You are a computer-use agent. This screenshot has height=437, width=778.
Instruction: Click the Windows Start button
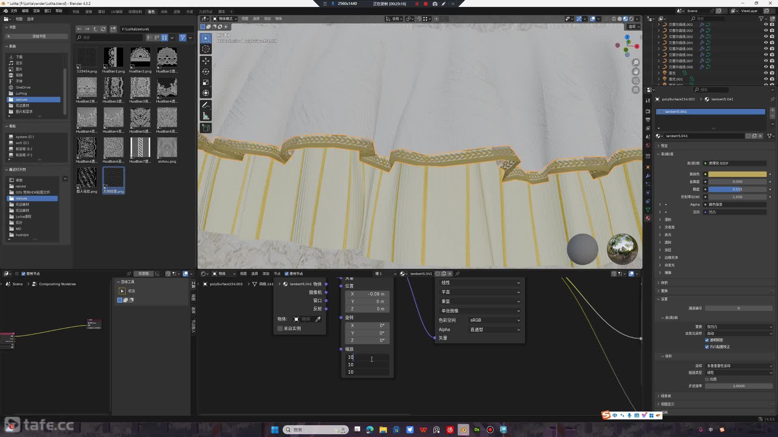pos(275,430)
